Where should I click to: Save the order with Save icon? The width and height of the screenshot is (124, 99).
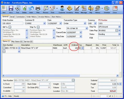11,9
